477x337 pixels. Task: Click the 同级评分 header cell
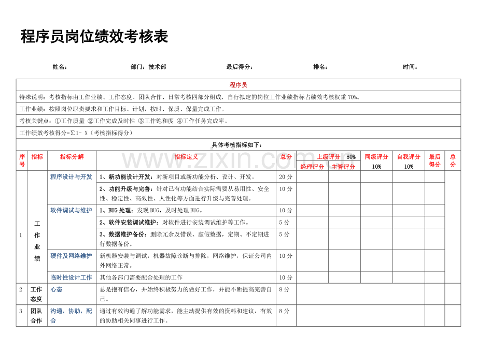pyautogui.click(x=376, y=160)
